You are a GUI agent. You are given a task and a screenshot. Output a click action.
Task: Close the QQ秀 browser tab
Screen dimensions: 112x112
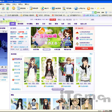tap(97, 15)
